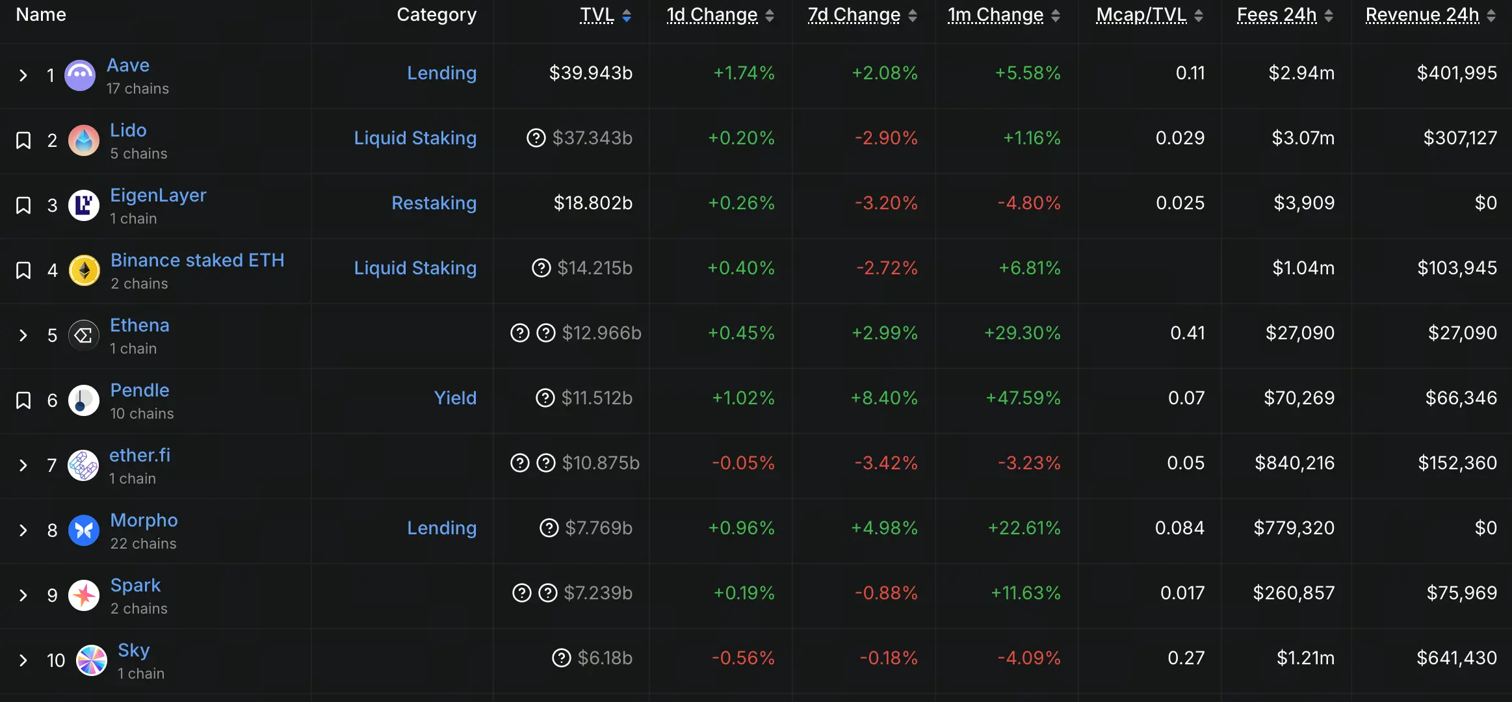Sort table by Revenue 24h

(x=1431, y=15)
